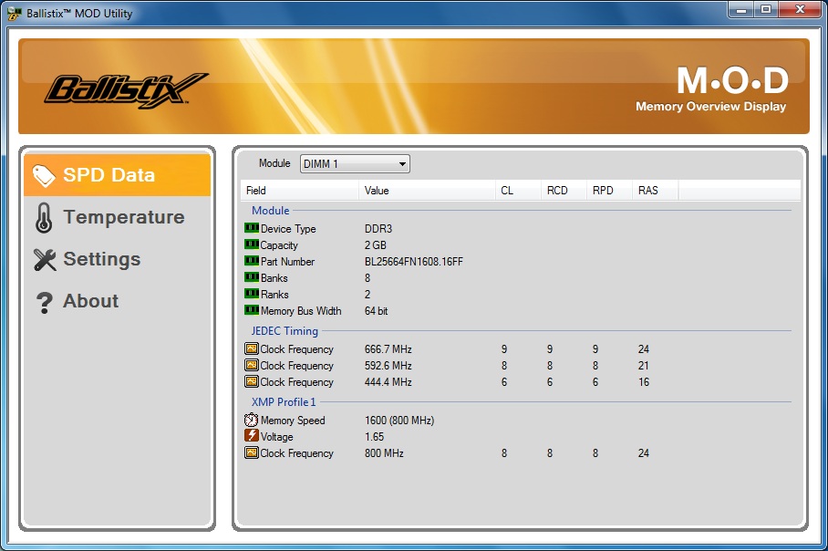Click the memory chip icon for Part Number

[252, 261]
